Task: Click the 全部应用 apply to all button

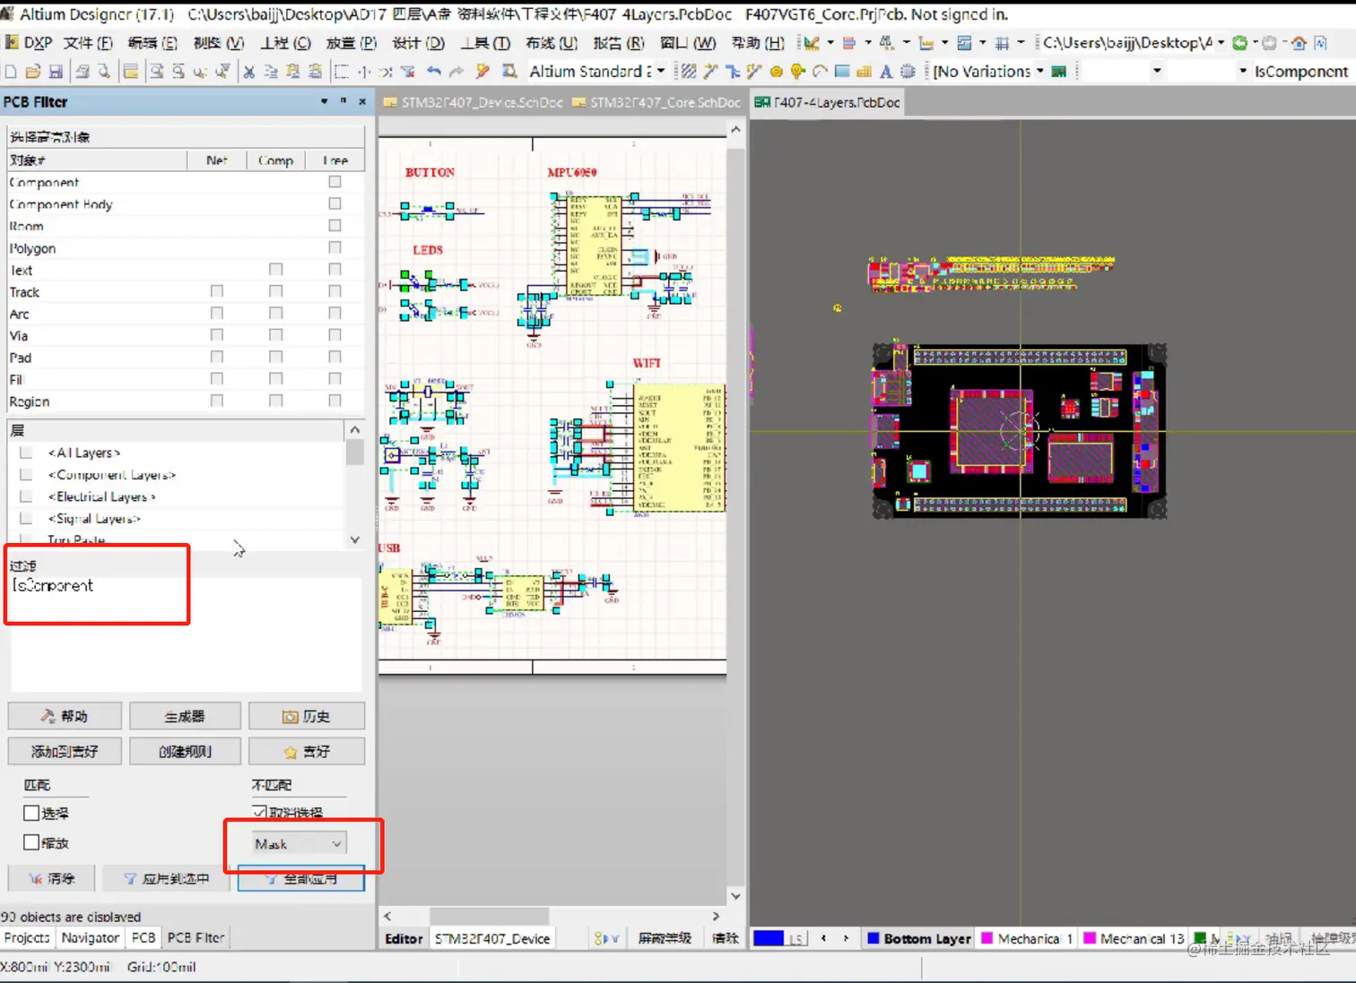Action: point(301,879)
